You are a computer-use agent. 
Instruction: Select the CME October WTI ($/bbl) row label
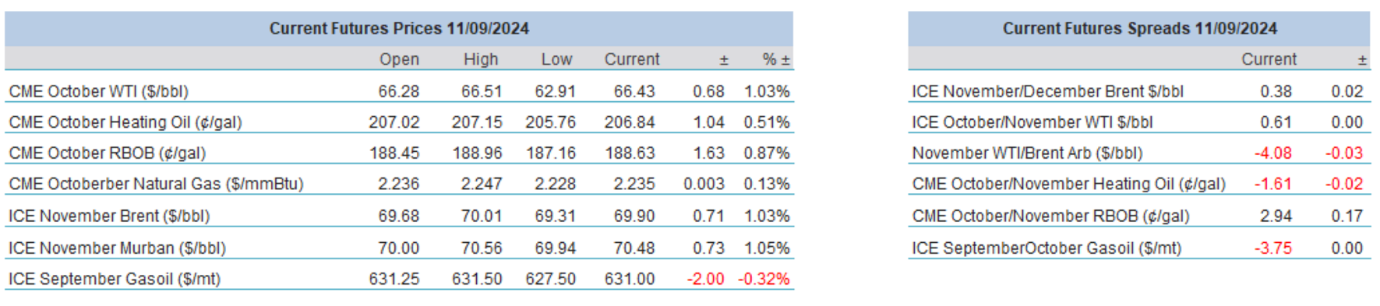click(98, 91)
